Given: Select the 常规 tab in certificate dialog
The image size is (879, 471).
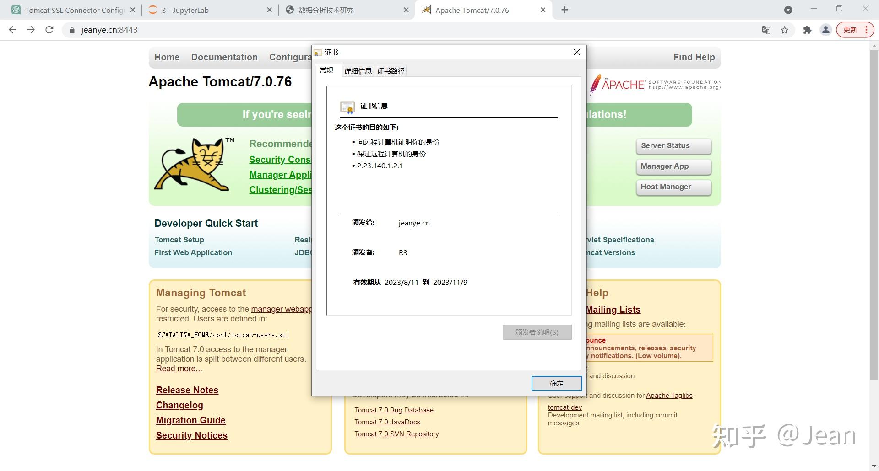Looking at the screenshot, I should click(326, 70).
